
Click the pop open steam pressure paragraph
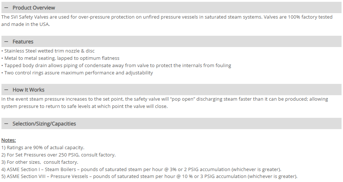pyautogui.click(x=165, y=102)
